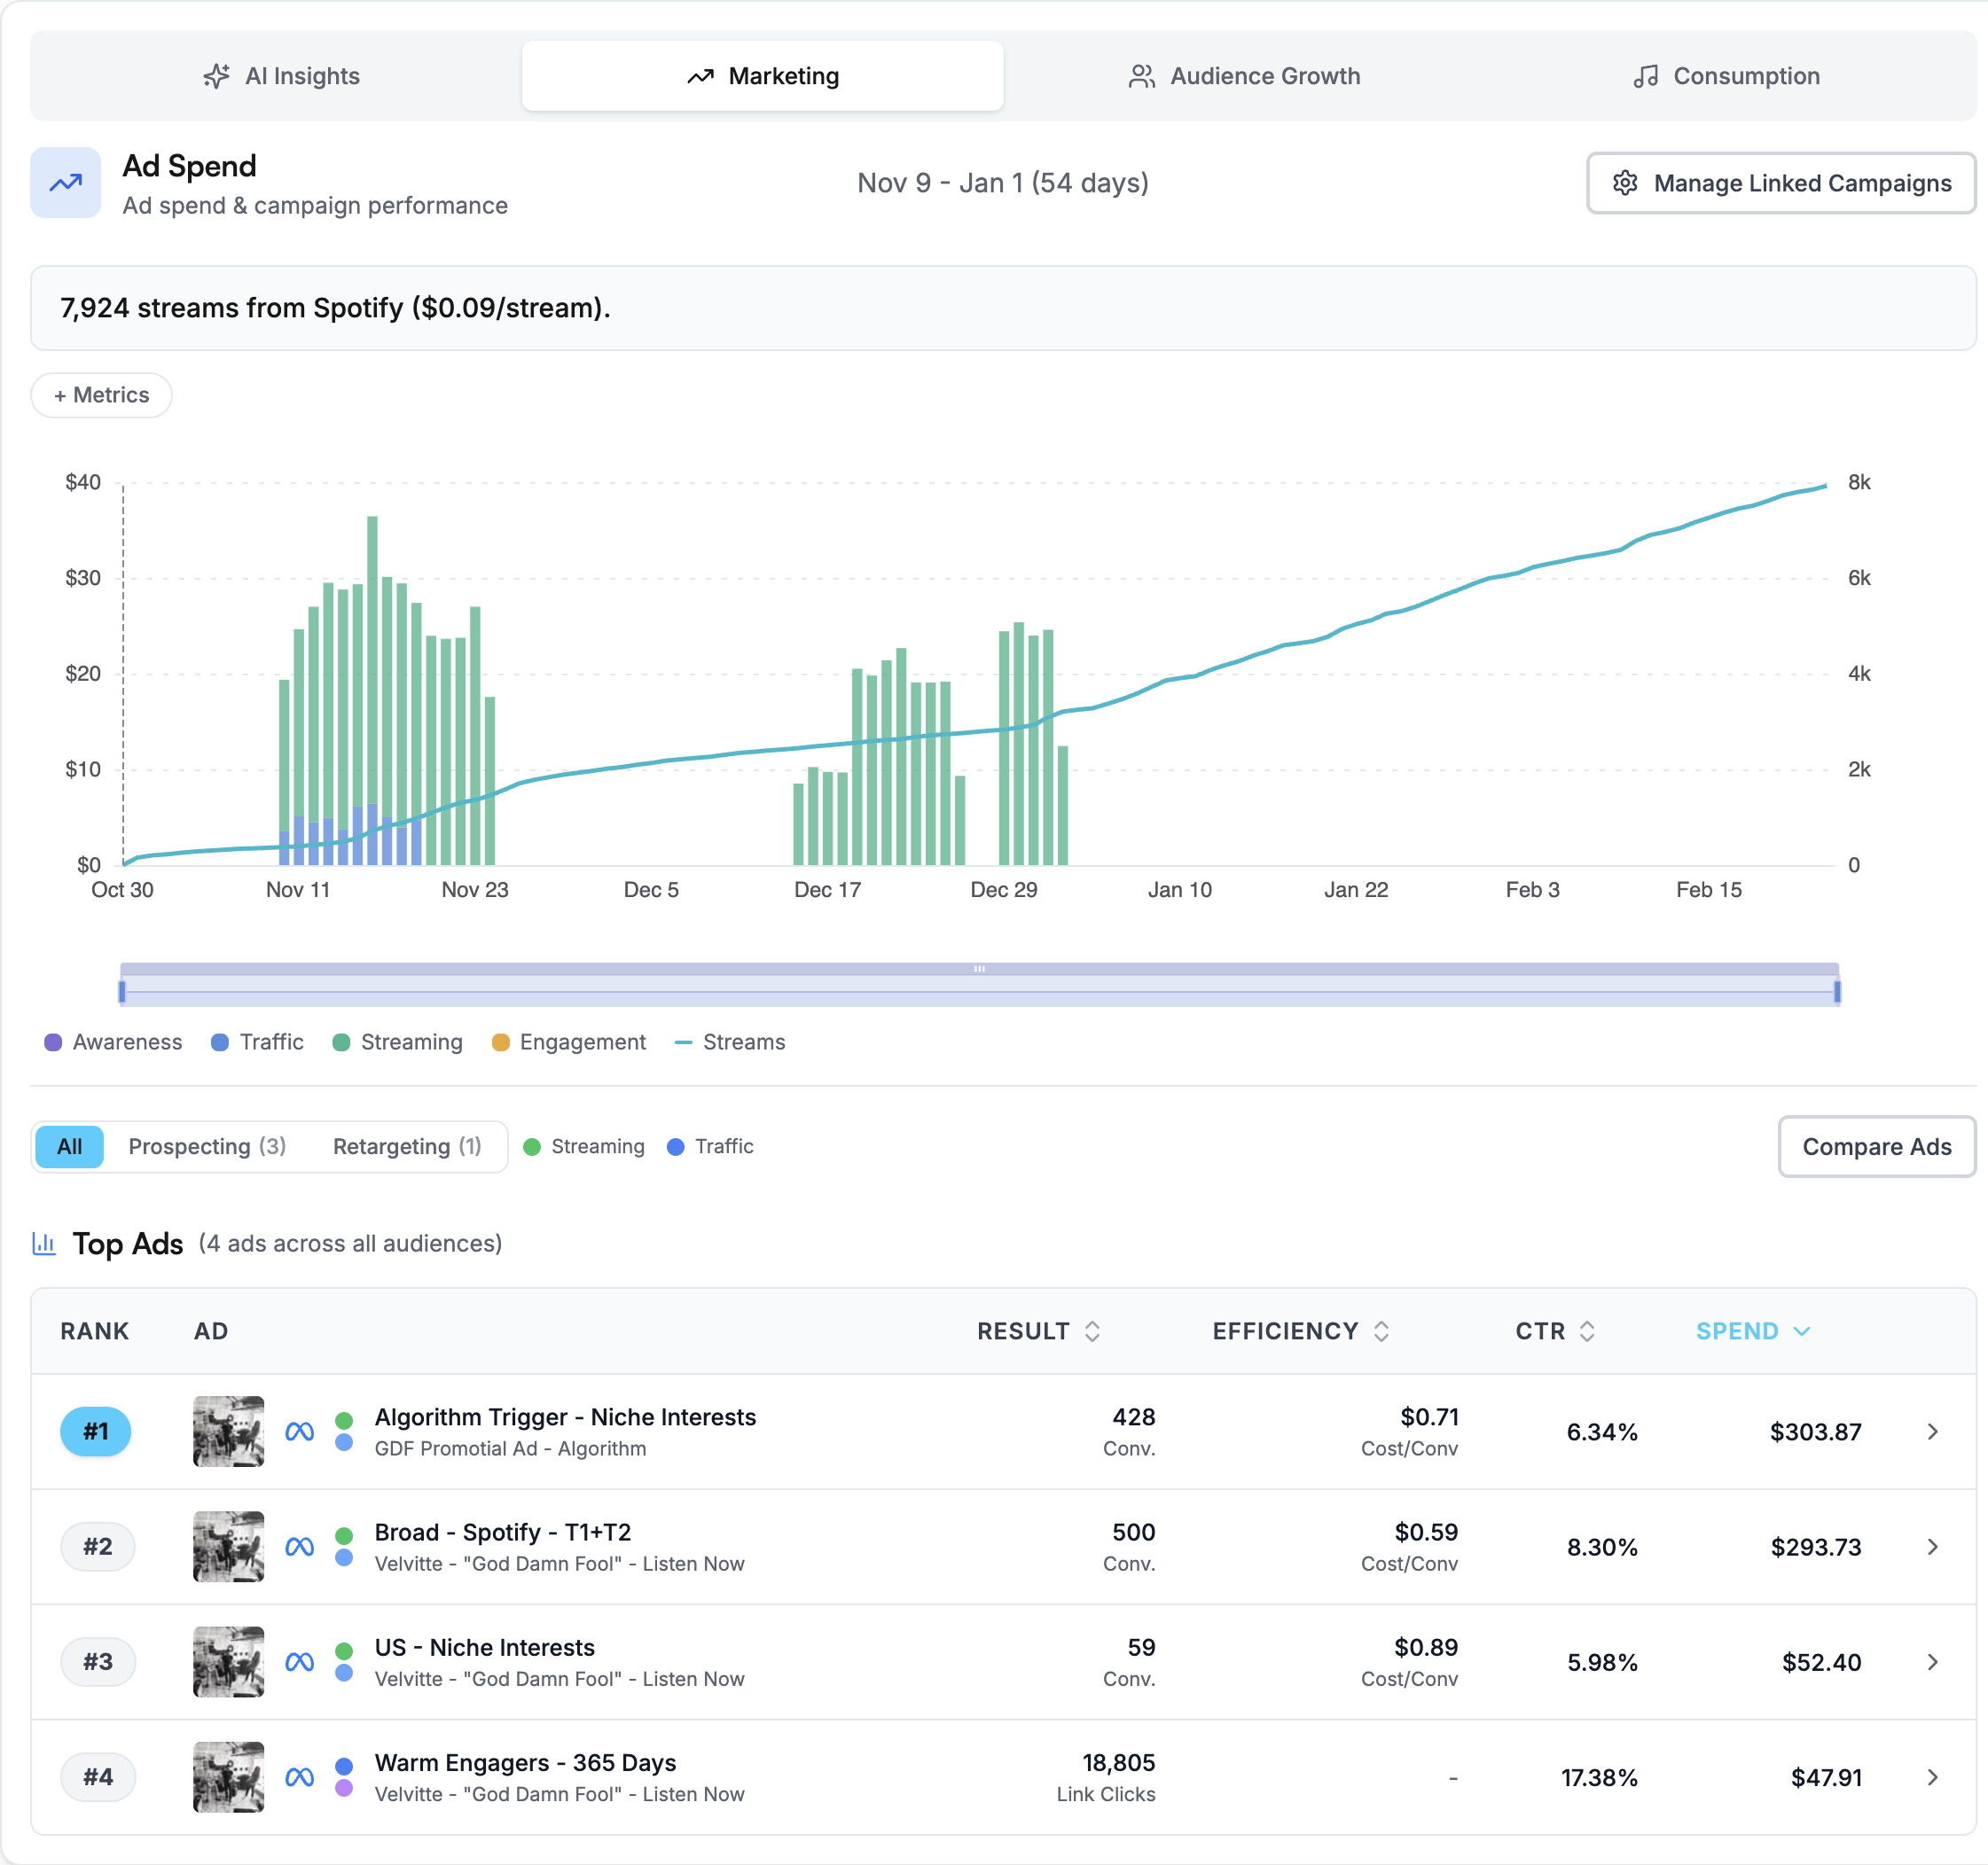Click the + Metrics button
This screenshot has width=1988, height=1865.
101,394
